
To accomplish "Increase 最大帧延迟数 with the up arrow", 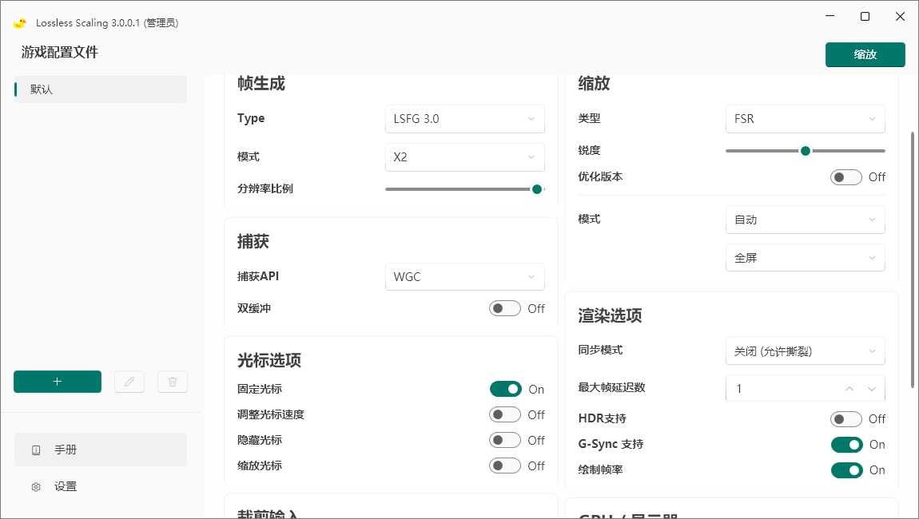I will pos(849,388).
